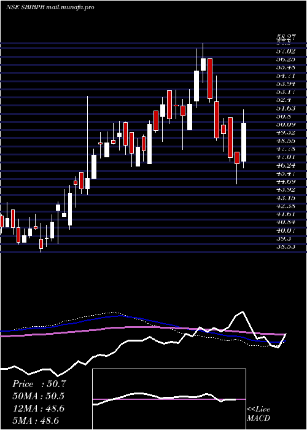This screenshot has height=430, width=307.
Task: Click the "5MA : 48.6" readout
Action: 36,421
